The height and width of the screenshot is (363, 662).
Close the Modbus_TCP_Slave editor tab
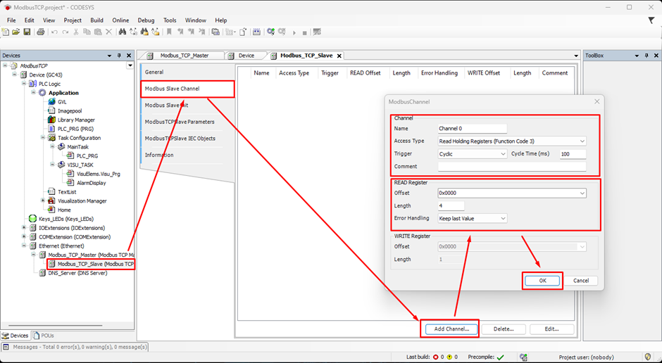point(339,56)
